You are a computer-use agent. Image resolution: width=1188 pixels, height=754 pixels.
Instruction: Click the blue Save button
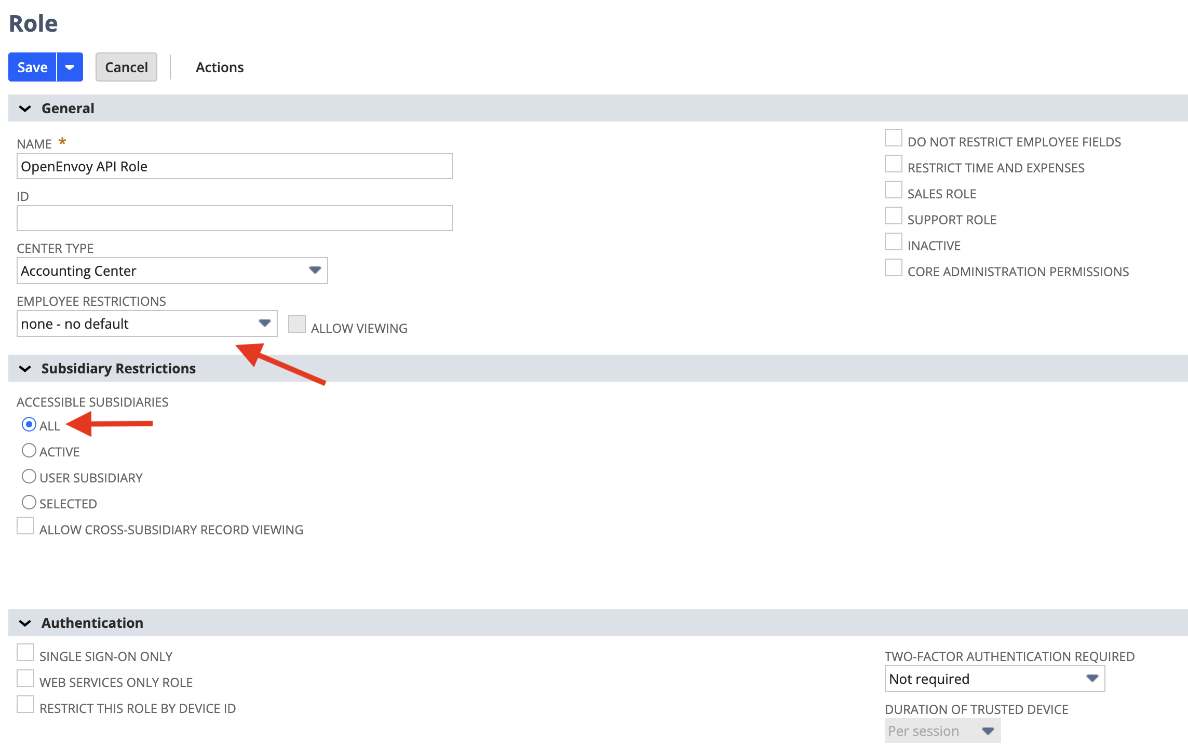[32, 67]
